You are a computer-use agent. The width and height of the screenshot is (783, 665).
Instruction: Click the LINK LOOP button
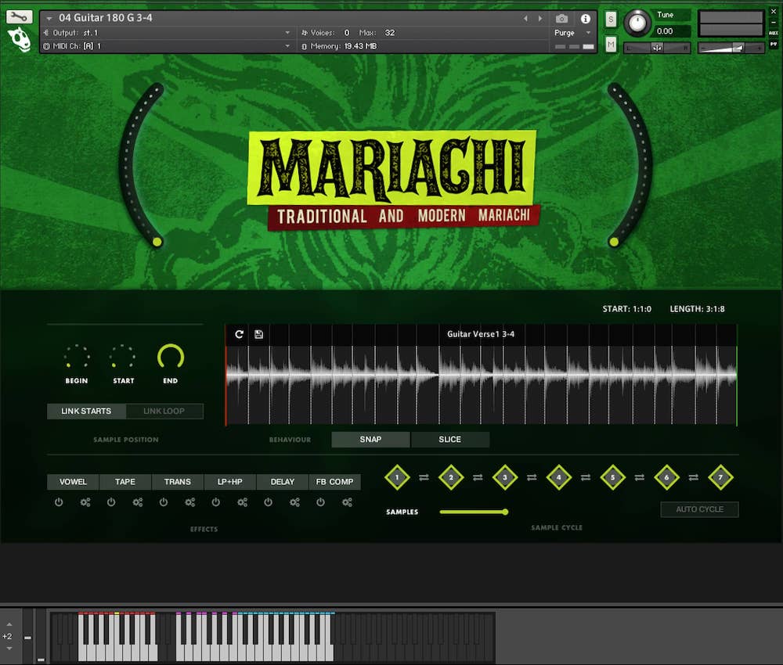(164, 412)
